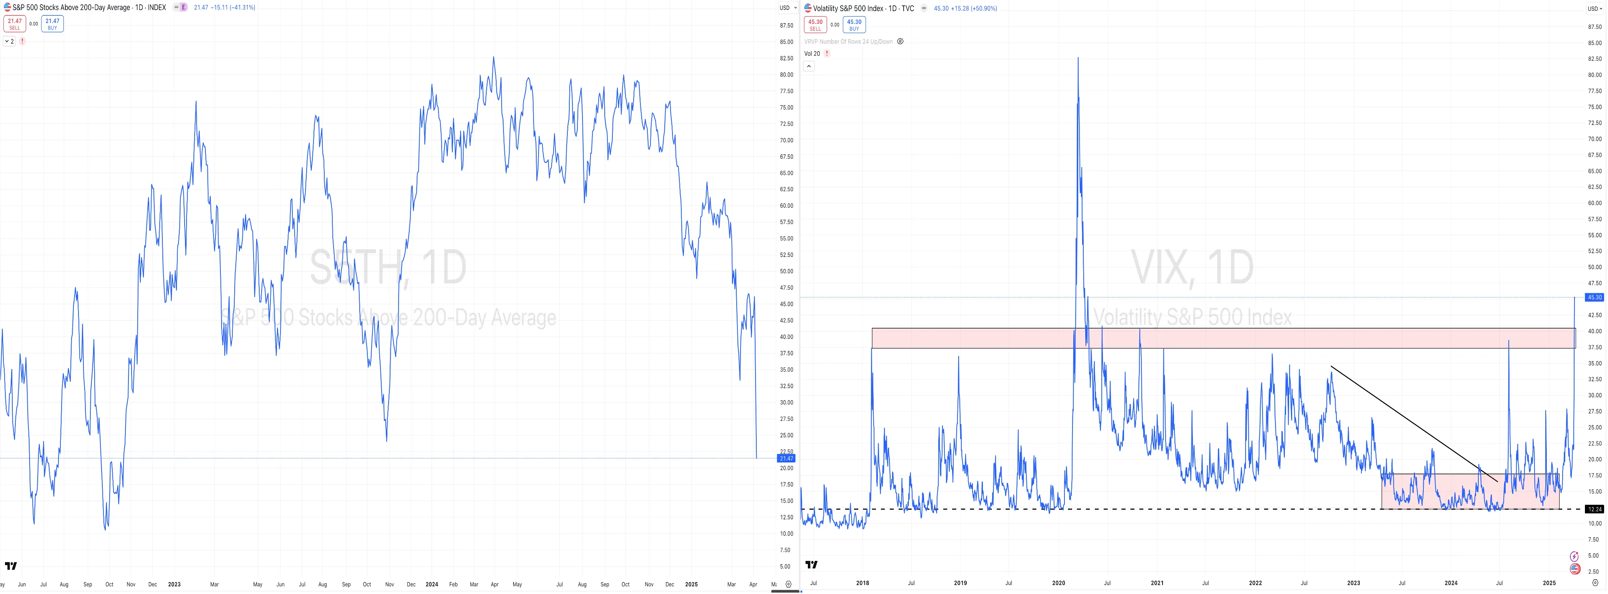Open S5TH chart settings hexagon icon
Screen dimensions: 1608x594
pos(788,585)
